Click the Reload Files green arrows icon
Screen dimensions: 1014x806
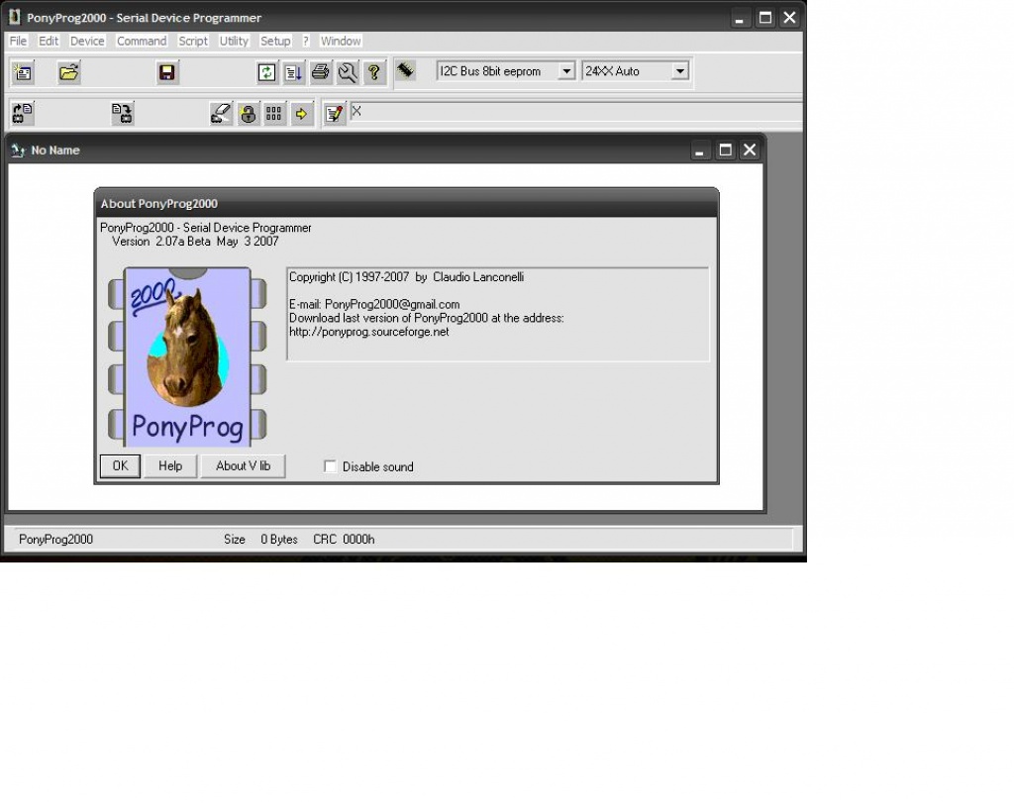pos(266,72)
